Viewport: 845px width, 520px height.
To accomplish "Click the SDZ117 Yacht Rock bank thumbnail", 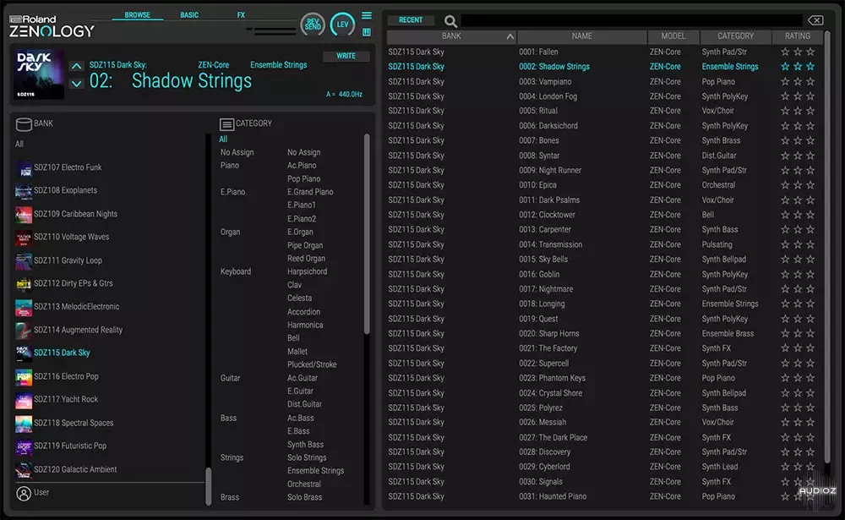I will 24,400.
